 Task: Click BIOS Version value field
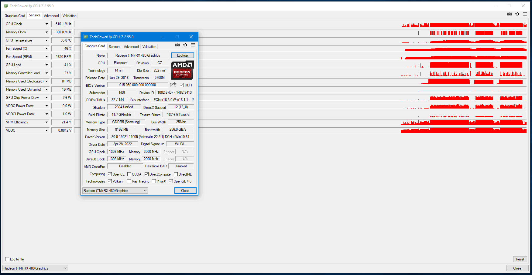(x=138, y=85)
